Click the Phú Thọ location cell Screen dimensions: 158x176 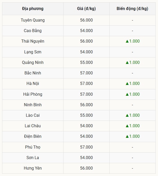tap(33, 147)
